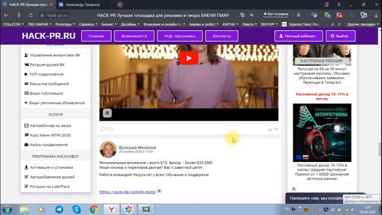Open comments via the speech bubble icon
This screenshot has width=382, height=215.
(x=103, y=129)
